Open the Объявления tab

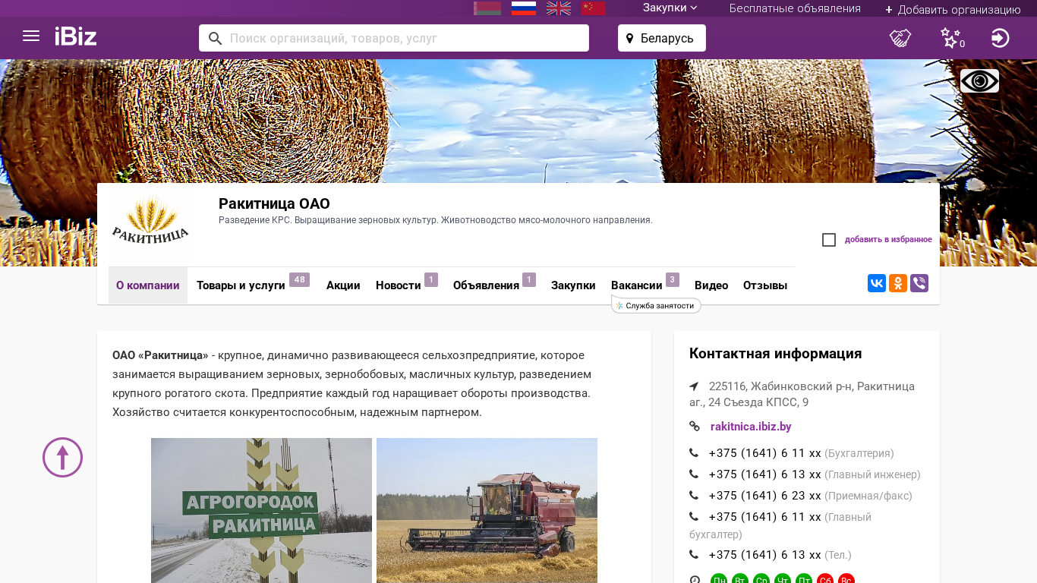(487, 285)
